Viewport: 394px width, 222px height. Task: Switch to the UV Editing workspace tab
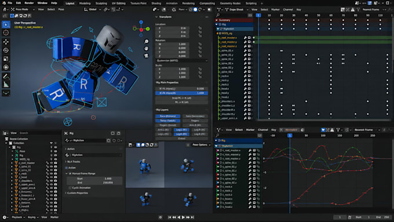[119, 3]
